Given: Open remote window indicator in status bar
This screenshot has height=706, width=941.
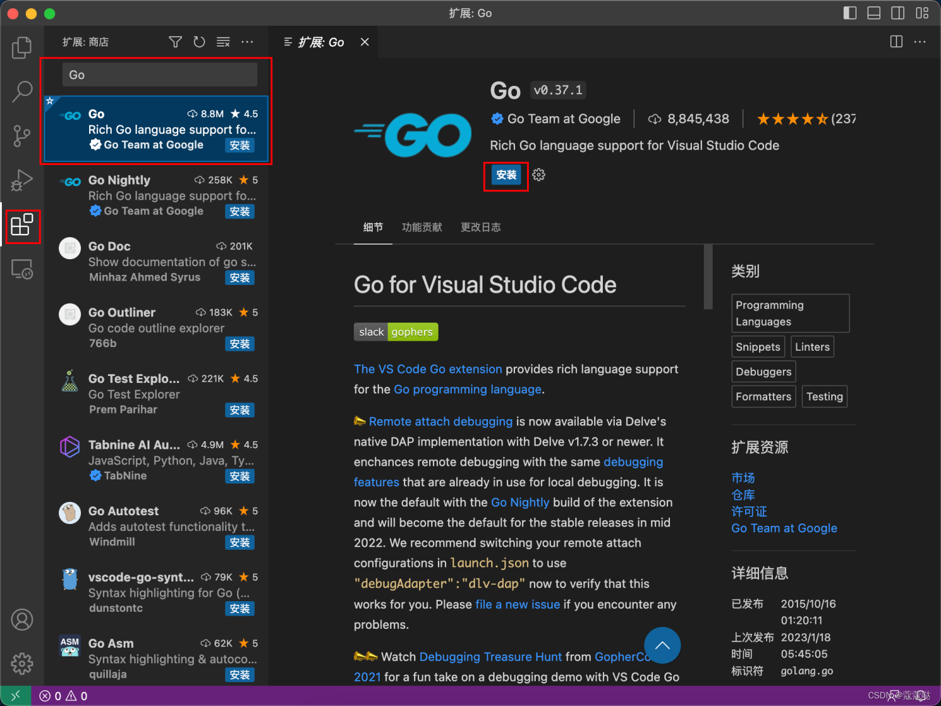Looking at the screenshot, I should pos(16,696).
